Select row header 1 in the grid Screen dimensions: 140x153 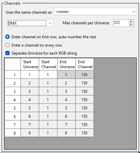13,75
